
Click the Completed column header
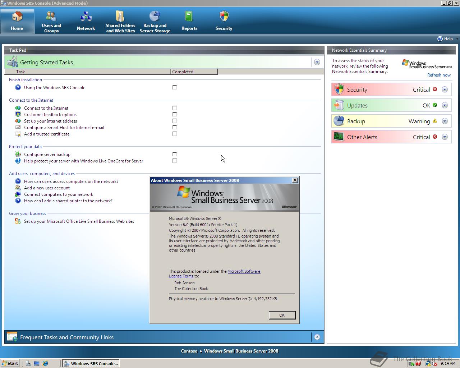[194, 72]
